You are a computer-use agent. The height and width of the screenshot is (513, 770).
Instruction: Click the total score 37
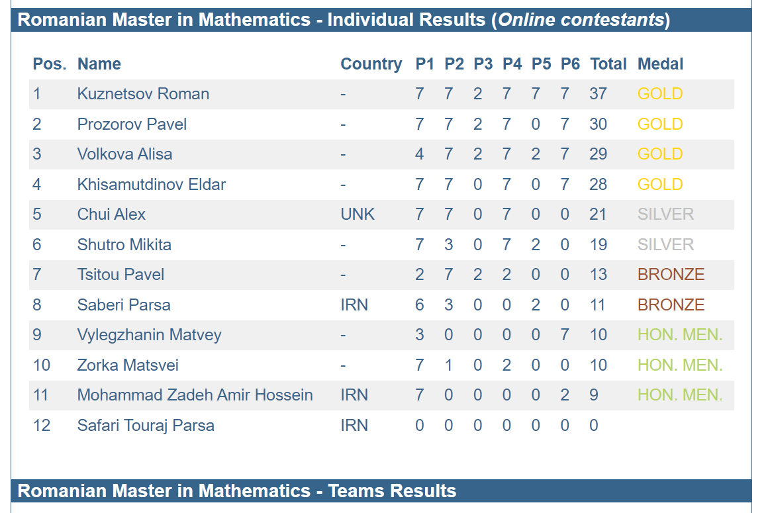coord(598,94)
